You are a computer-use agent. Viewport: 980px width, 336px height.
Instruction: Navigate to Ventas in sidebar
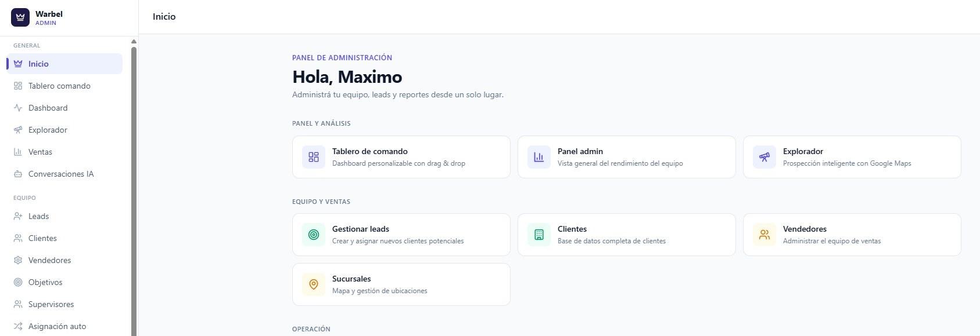64,152
